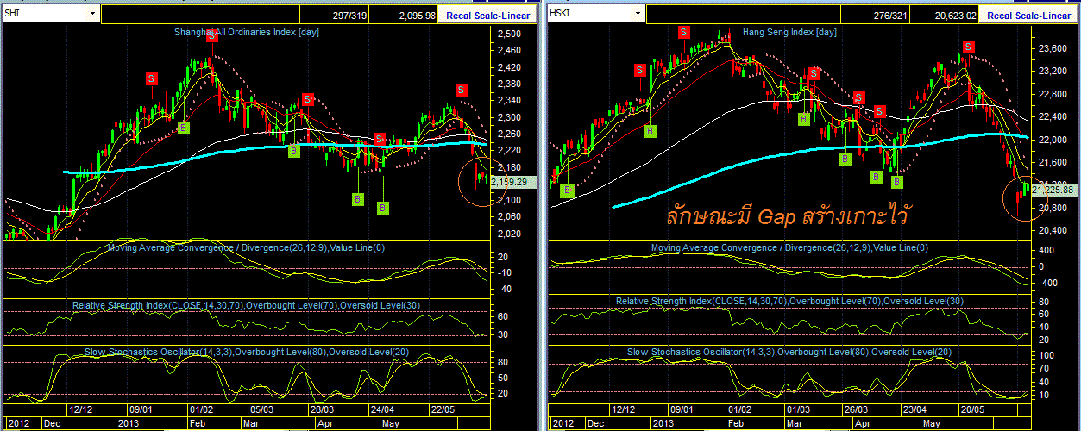The image size is (1081, 431).
Task: Click the 21,225.88 current price tag
Action: pos(1052,189)
